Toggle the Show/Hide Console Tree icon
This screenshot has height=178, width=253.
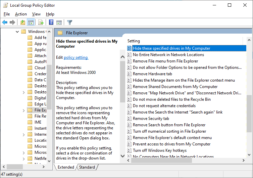pyautogui.click(x=31, y=23)
